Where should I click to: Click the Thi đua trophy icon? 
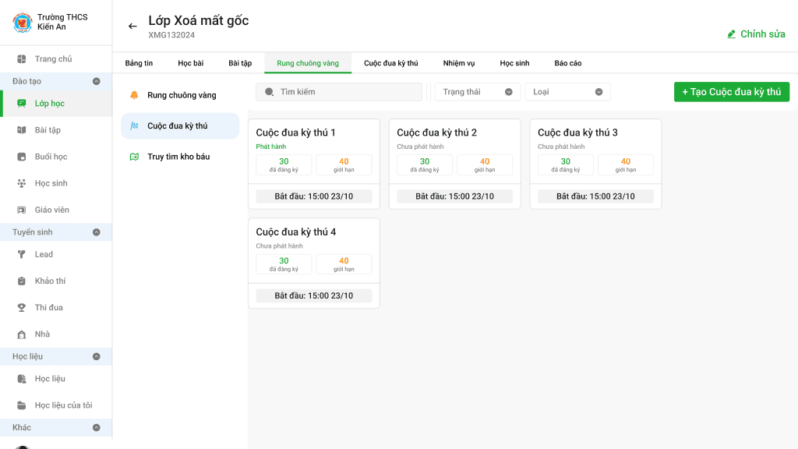(21, 307)
